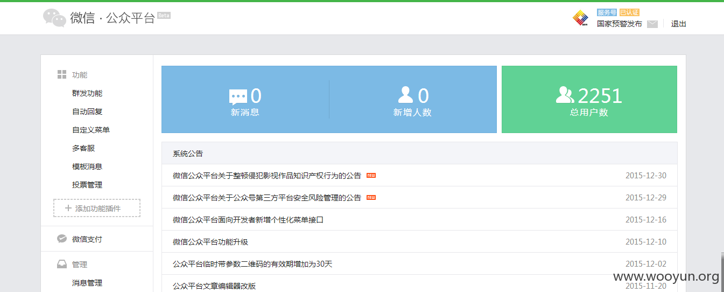Open 自动回复 in the sidebar
724x292 pixels.
coord(87,112)
